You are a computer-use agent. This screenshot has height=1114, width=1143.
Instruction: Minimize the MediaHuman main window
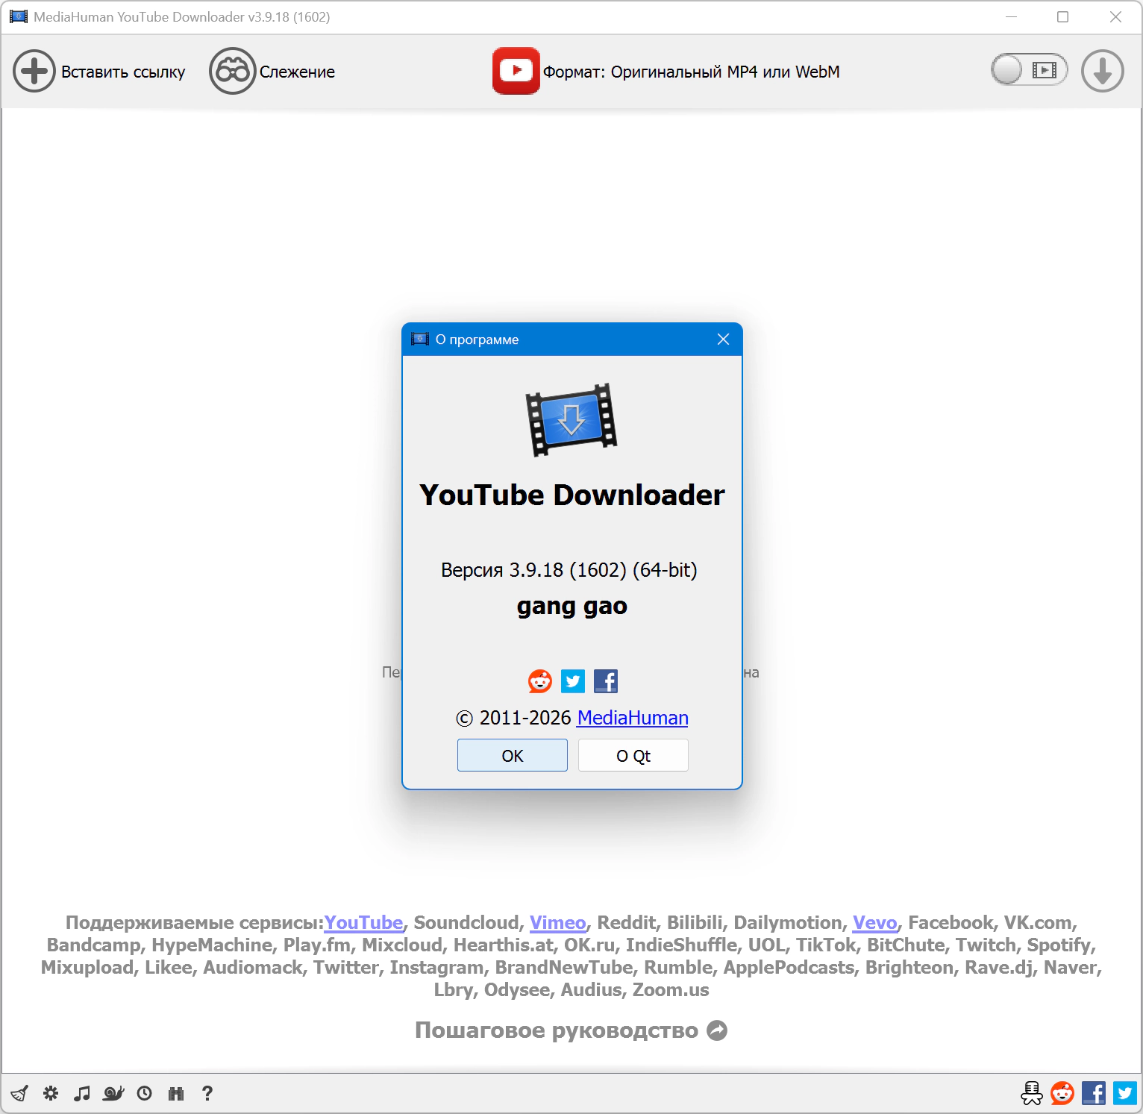(1012, 17)
